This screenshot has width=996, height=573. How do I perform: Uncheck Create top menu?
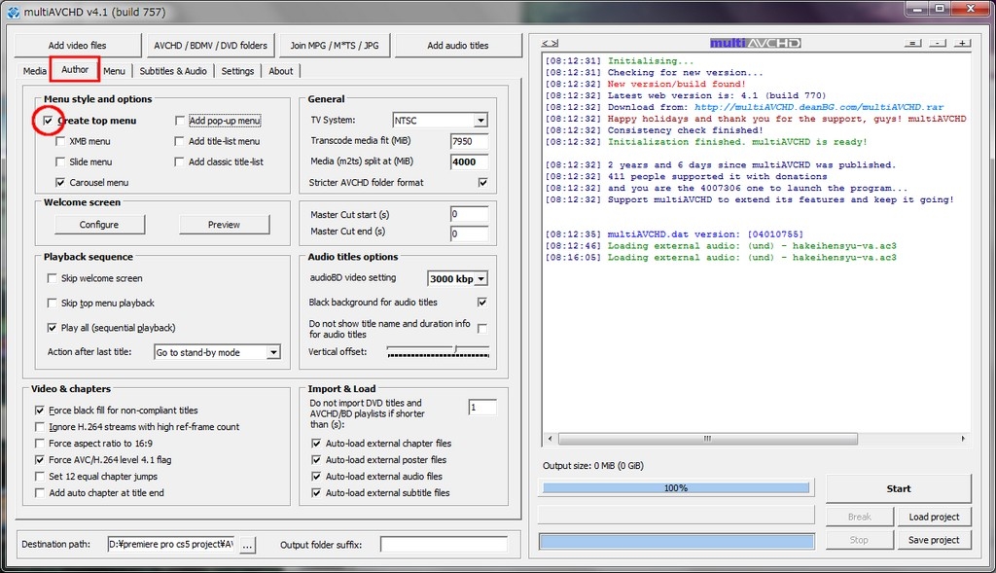tap(48, 121)
